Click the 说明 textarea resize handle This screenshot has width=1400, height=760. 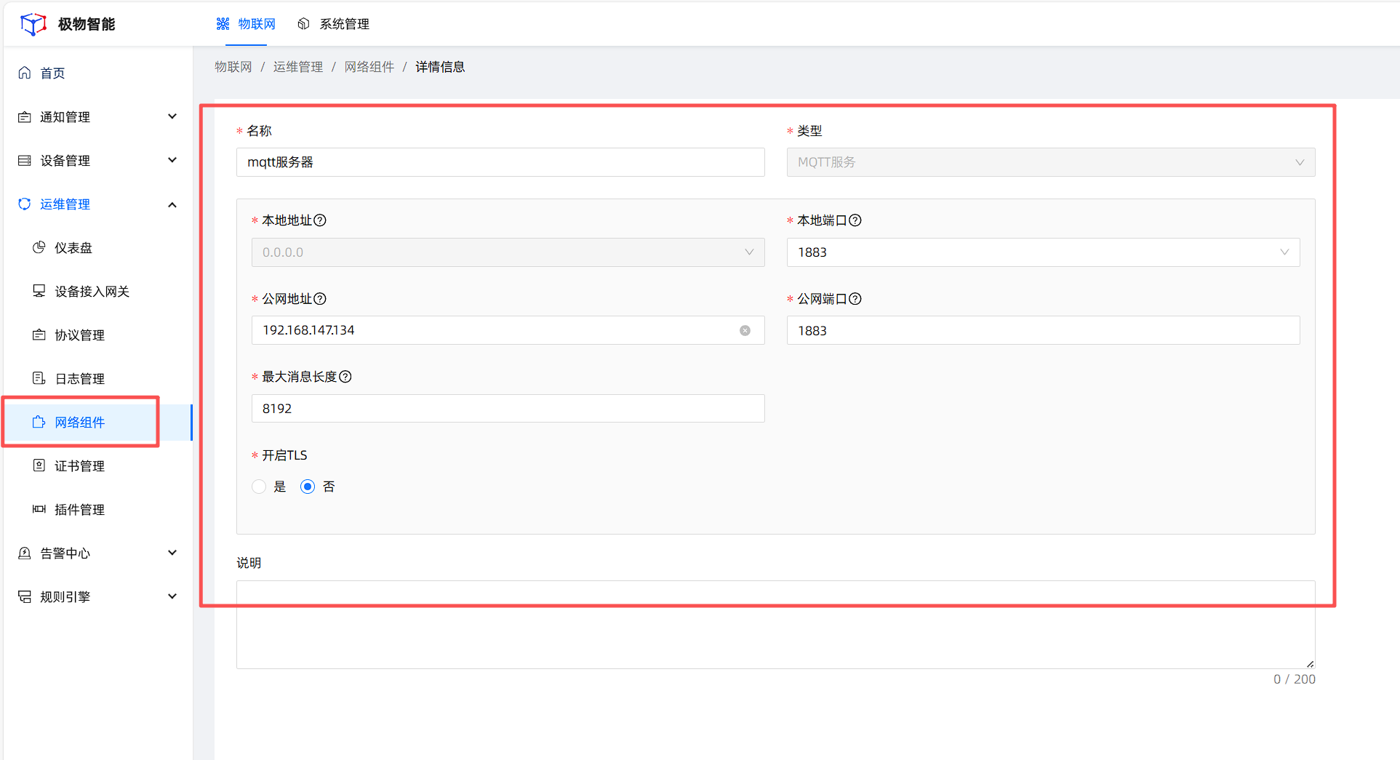pos(1310,663)
